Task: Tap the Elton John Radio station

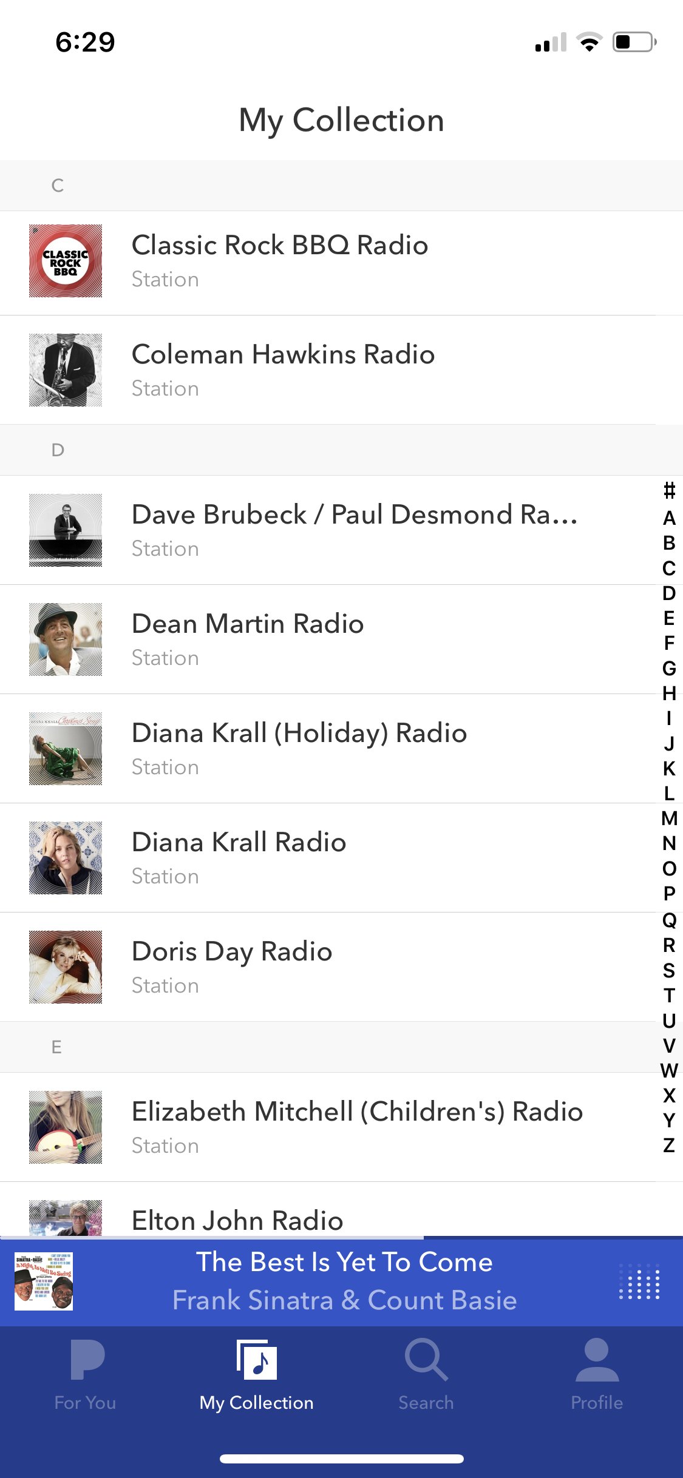Action: (237, 1221)
